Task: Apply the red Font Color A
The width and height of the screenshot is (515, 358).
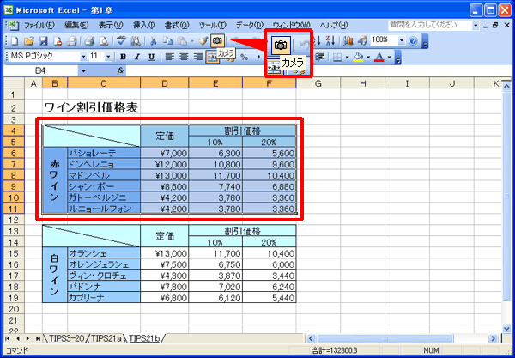Action: (x=379, y=58)
